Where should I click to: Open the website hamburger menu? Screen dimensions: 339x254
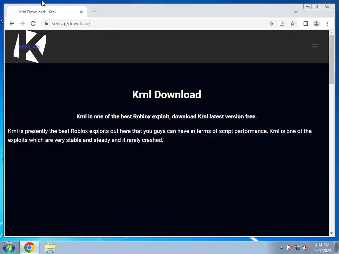pos(315,46)
